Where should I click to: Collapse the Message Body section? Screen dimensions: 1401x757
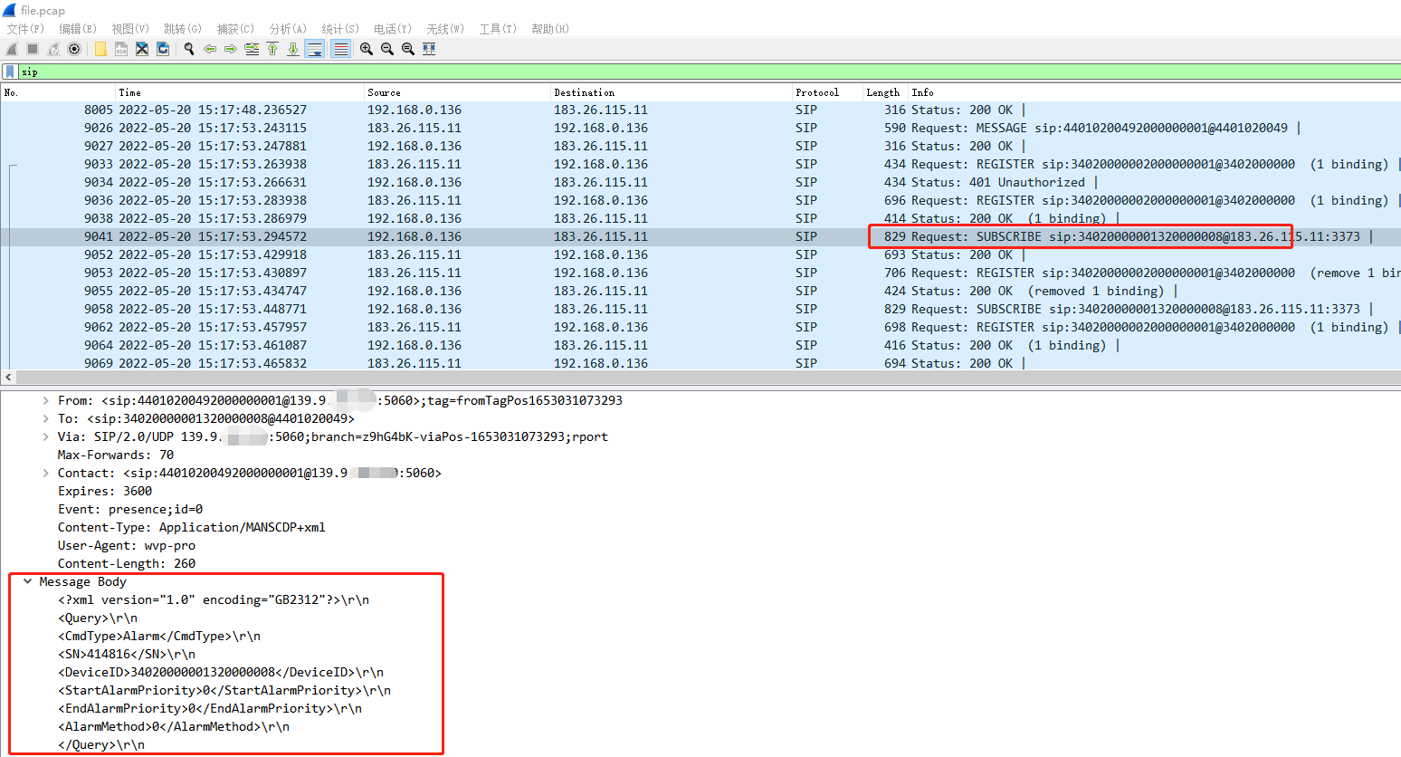coord(27,581)
